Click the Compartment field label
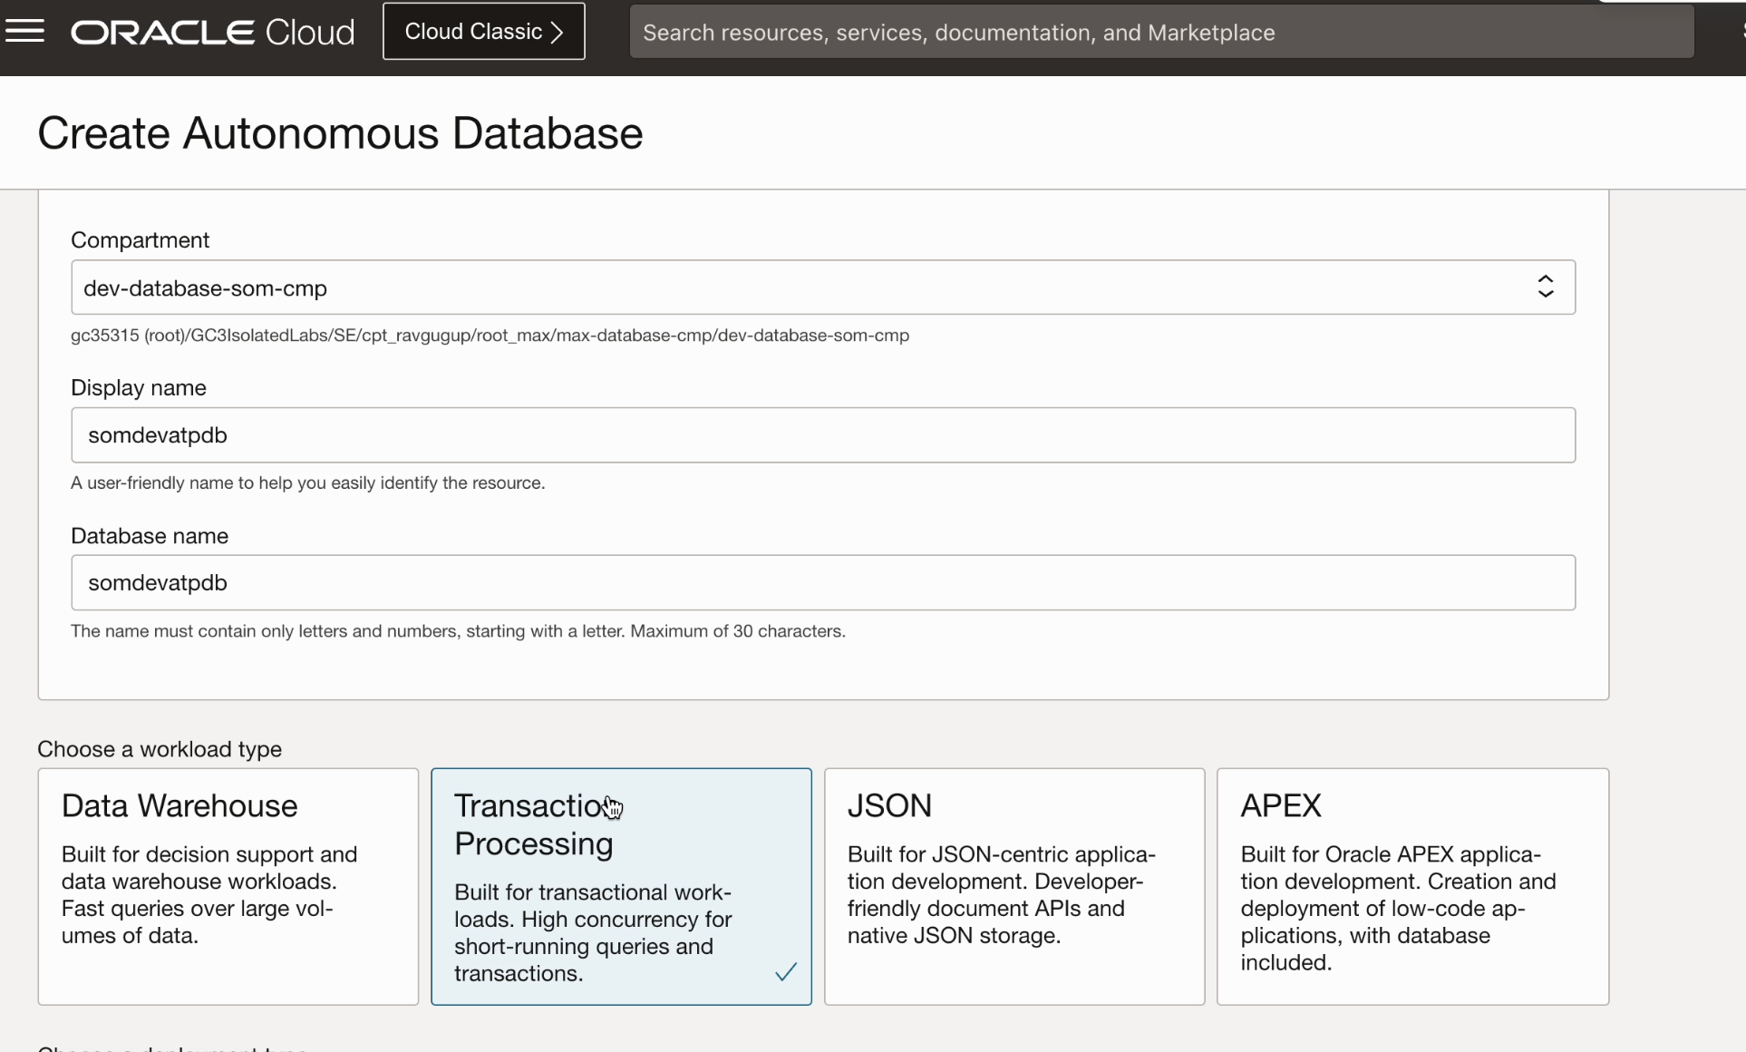Screen dimensions: 1746x1052 click(140, 240)
